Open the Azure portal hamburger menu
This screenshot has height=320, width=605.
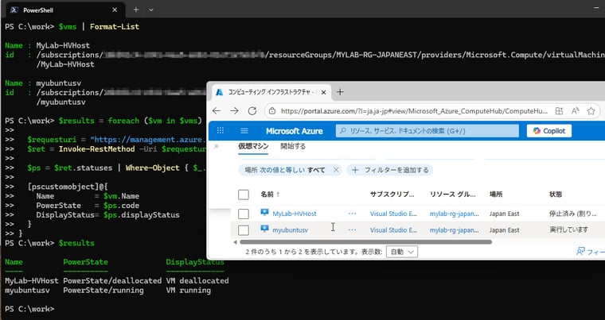(244, 131)
